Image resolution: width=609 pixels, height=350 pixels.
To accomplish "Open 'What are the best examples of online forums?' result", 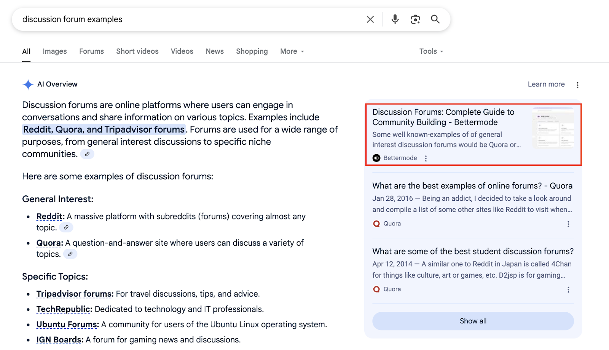I will tap(472, 186).
